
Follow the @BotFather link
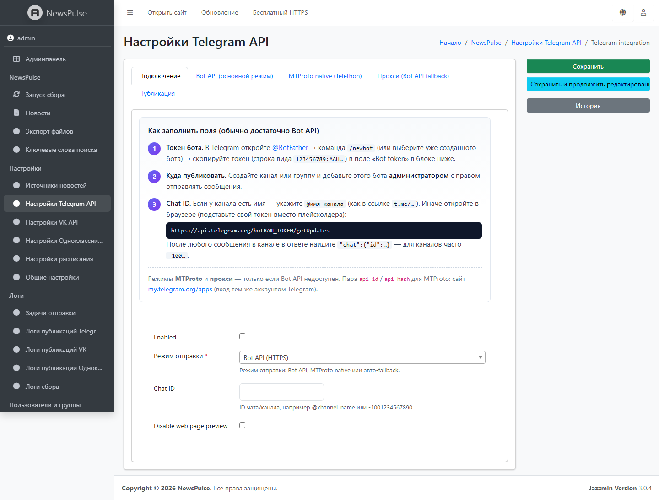(x=290, y=148)
